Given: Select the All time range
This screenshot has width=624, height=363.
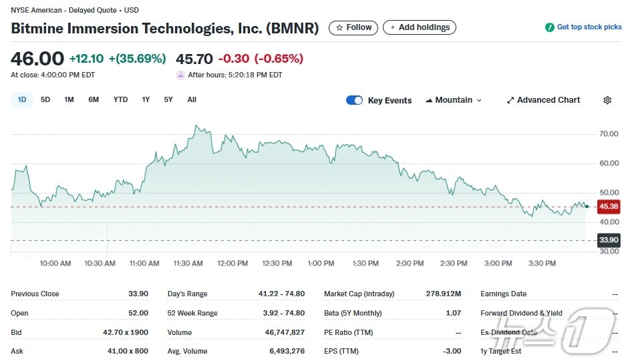Looking at the screenshot, I should click(x=192, y=100).
